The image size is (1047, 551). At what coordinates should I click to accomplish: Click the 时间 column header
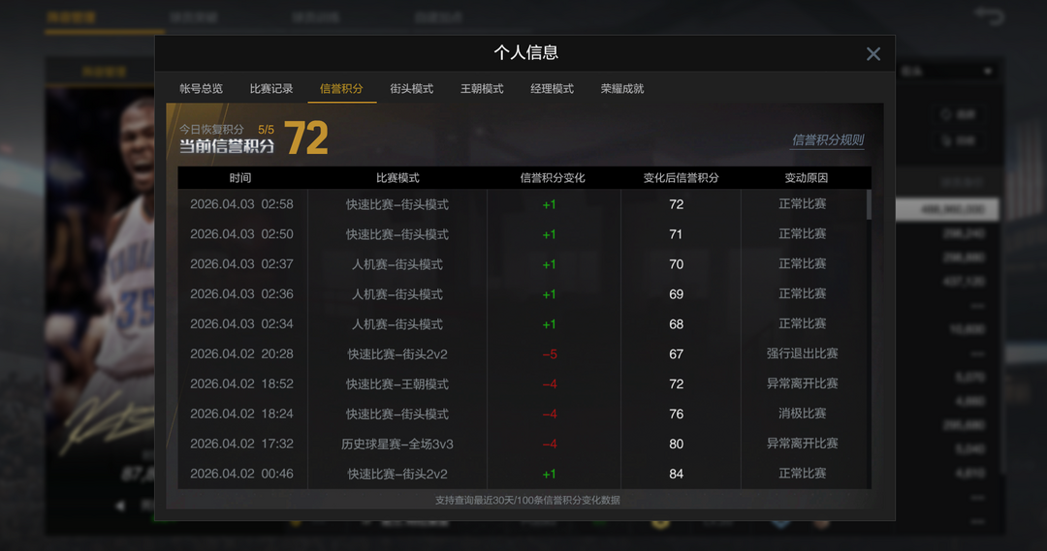240,177
